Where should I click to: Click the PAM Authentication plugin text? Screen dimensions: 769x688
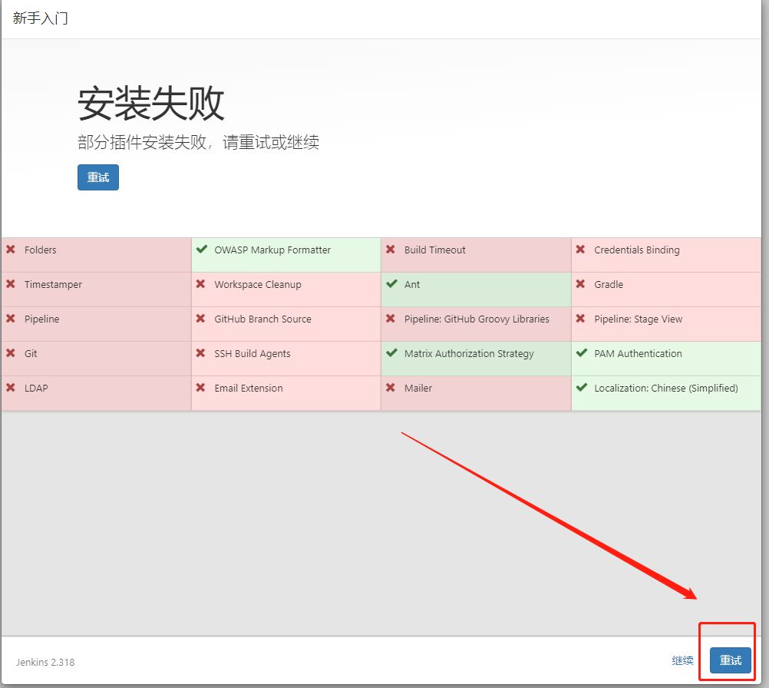coord(638,353)
